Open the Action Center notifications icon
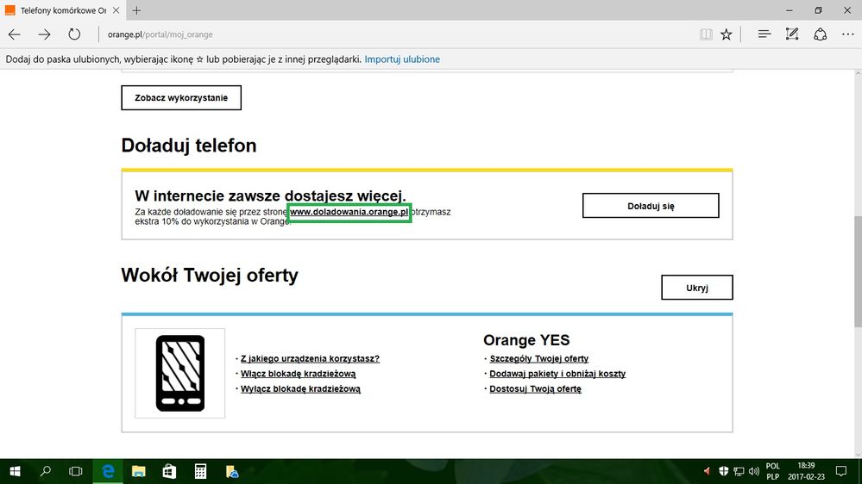 [x=841, y=471]
